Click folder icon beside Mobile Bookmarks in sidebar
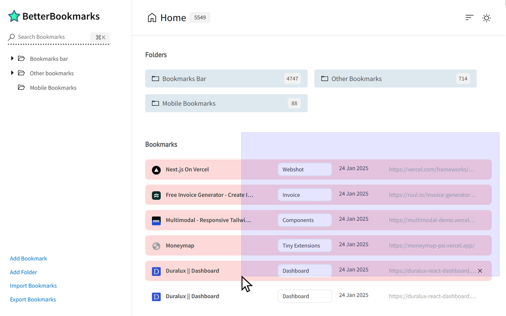Viewport: 506px width, 316px height. coord(21,88)
